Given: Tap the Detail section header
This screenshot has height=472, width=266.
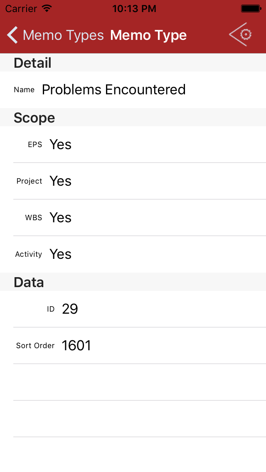Looking at the screenshot, I should click(32, 63).
